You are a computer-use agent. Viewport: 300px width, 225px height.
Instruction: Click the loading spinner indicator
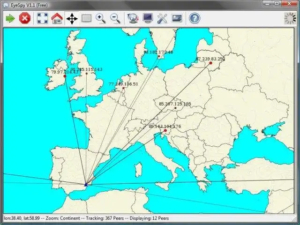290,18
